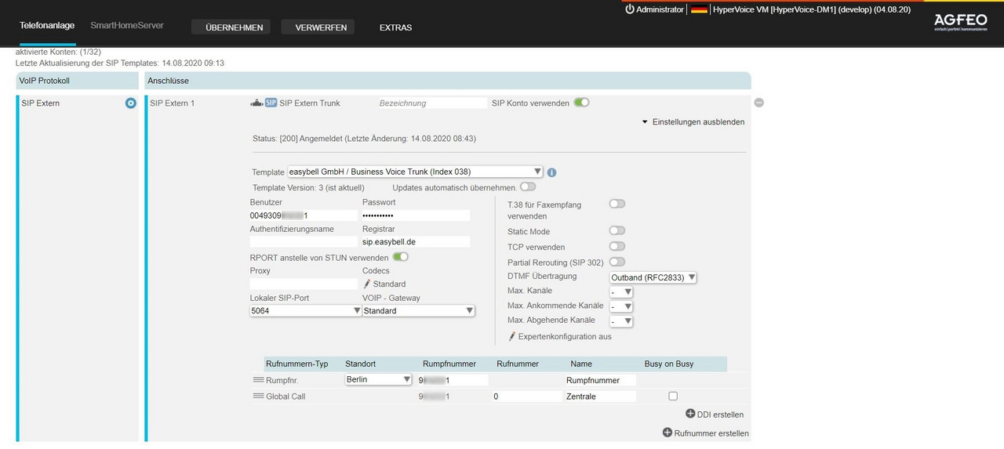Check the Busy on Busy box for Zentrale

point(673,396)
